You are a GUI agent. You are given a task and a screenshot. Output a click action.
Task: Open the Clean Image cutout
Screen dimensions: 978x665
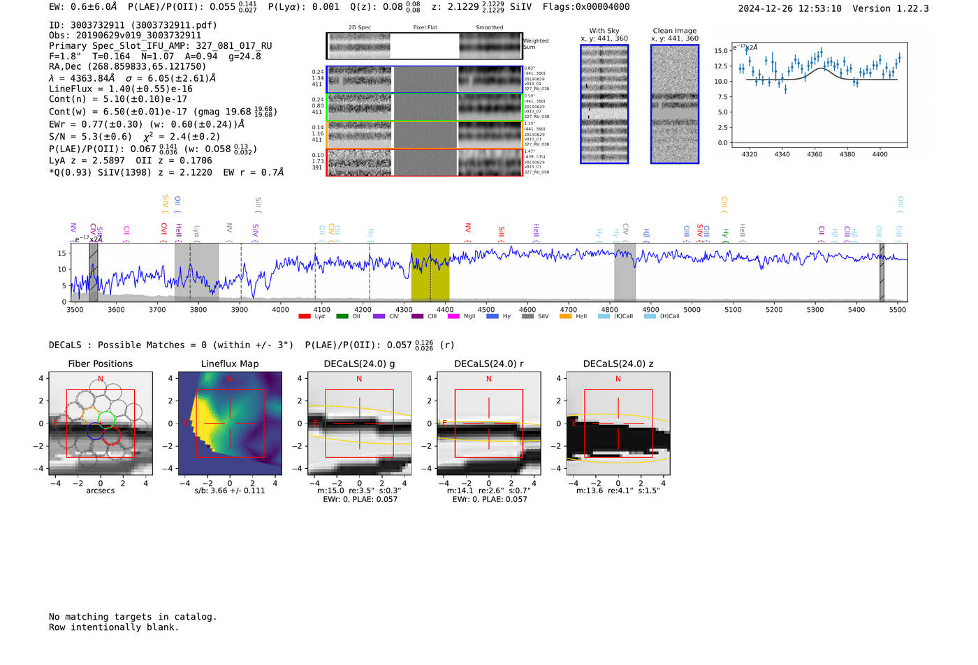(675, 104)
